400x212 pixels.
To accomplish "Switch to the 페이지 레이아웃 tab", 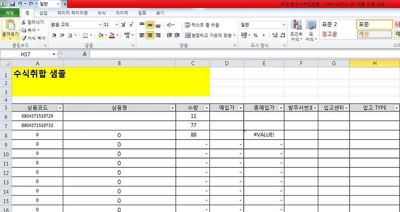I will pos(73,13).
